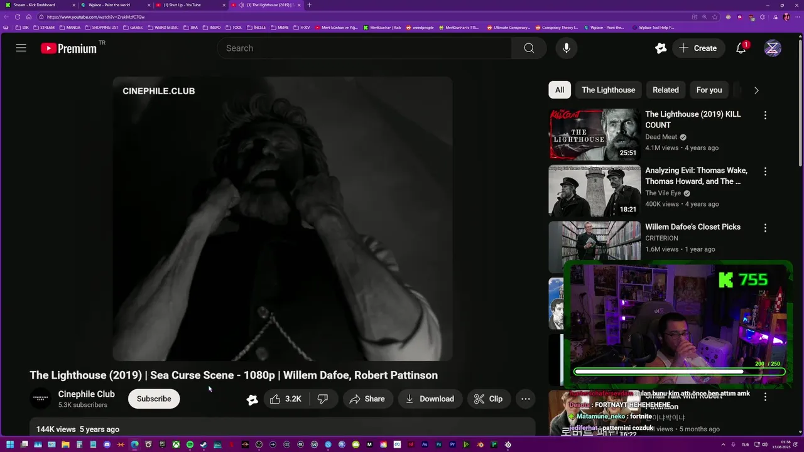The width and height of the screenshot is (804, 452).
Task: Open TOOL bookmarks folder
Action: pyautogui.click(x=234, y=28)
